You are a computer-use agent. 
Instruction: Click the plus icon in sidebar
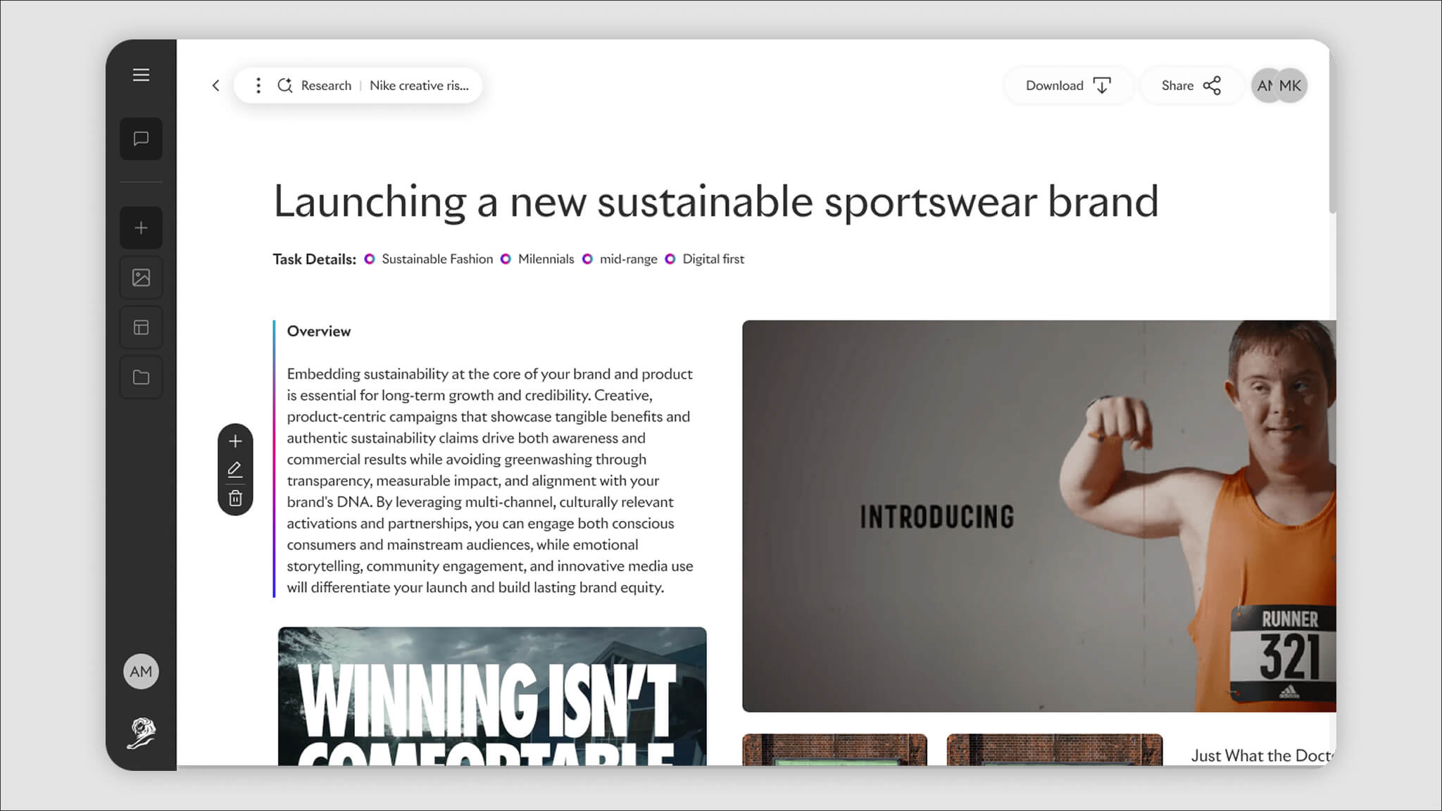click(x=141, y=228)
